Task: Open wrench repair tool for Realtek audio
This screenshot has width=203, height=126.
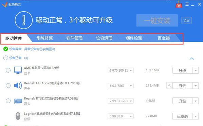Action: click(169, 86)
